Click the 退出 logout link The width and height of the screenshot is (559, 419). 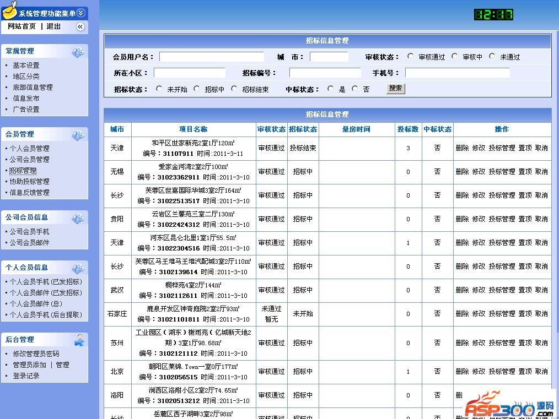tap(53, 26)
